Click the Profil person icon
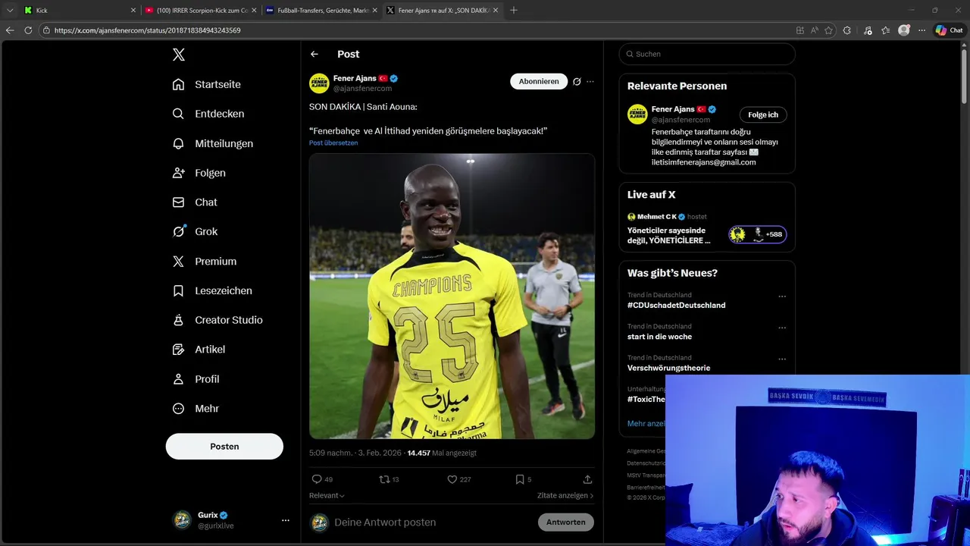Image resolution: width=970 pixels, height=546 pixels. (x=178, y=379)
